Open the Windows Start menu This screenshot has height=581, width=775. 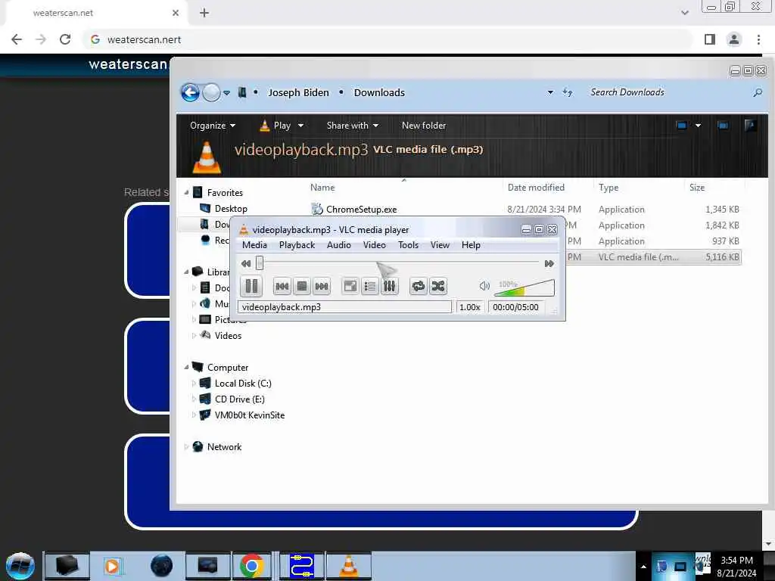[20, 566]
